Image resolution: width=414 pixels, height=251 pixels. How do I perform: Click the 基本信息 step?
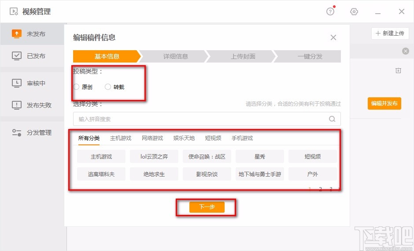(107, 56)
